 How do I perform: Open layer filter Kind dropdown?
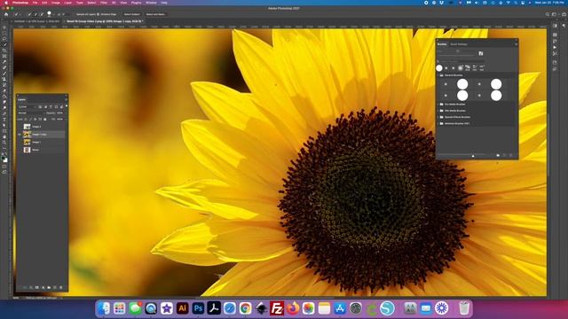pos(28,107)
